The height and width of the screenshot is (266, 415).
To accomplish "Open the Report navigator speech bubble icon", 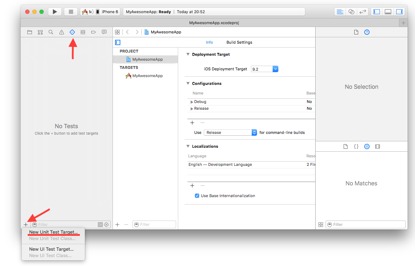I will (104, 32).
